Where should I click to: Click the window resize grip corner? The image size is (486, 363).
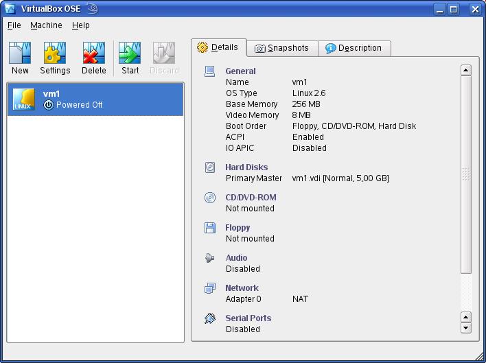coord(479,356)
